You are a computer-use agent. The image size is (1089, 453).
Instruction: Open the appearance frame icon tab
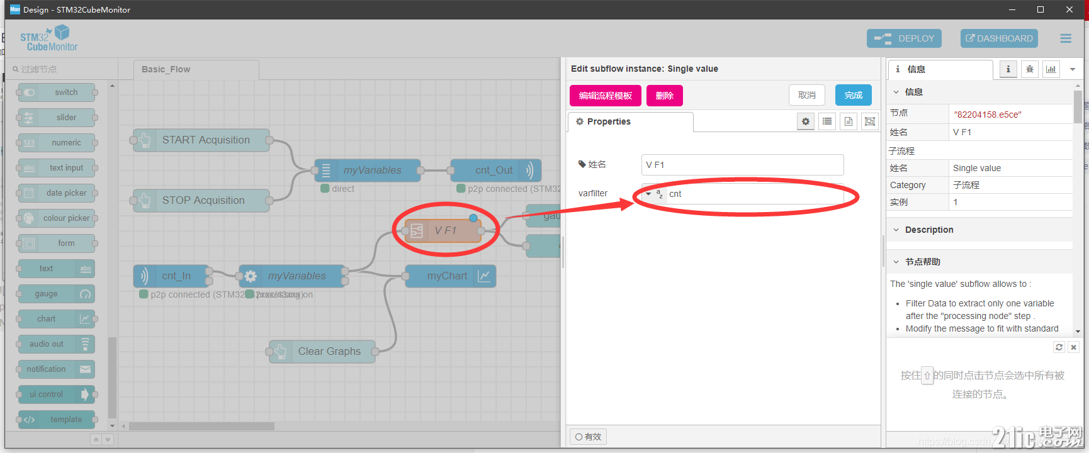pyautogui.click(x=870, y=121)
